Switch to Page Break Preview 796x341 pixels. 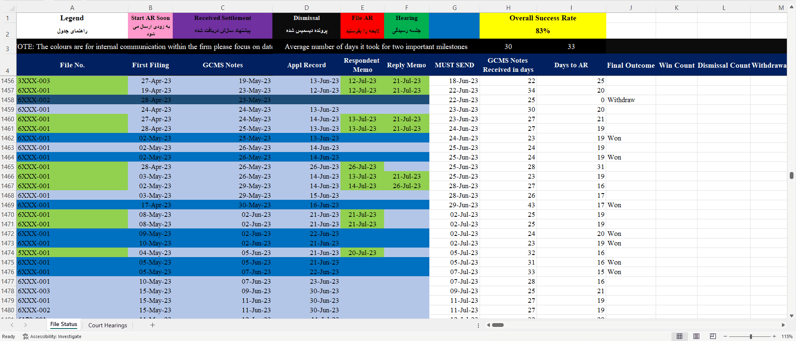coord(713,336)
